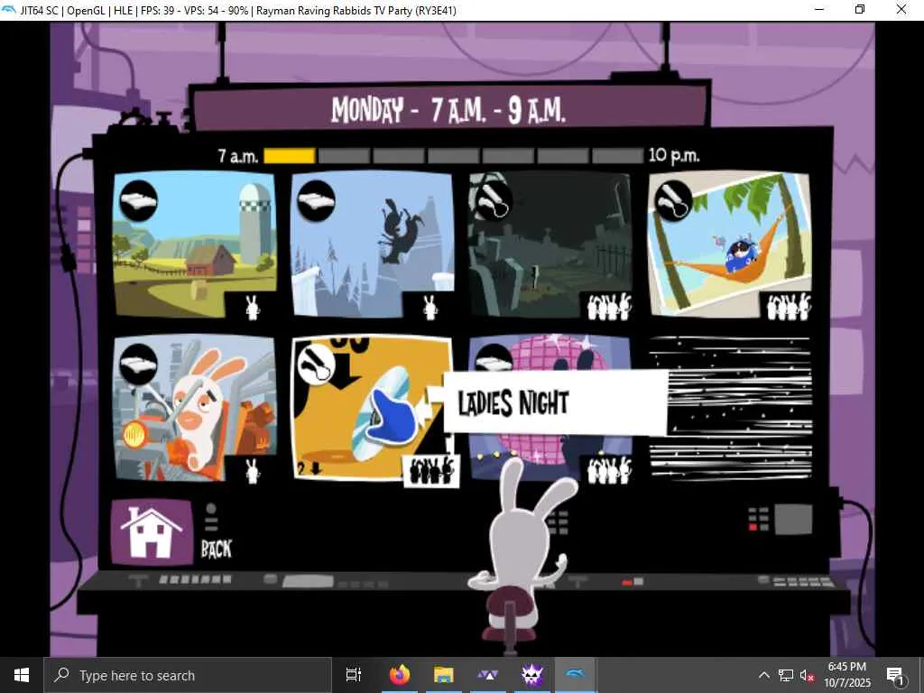The height and width of the screenshot is (693, 924).
Task: Select the rabbid tractor driving minigame
Action: 194,408
